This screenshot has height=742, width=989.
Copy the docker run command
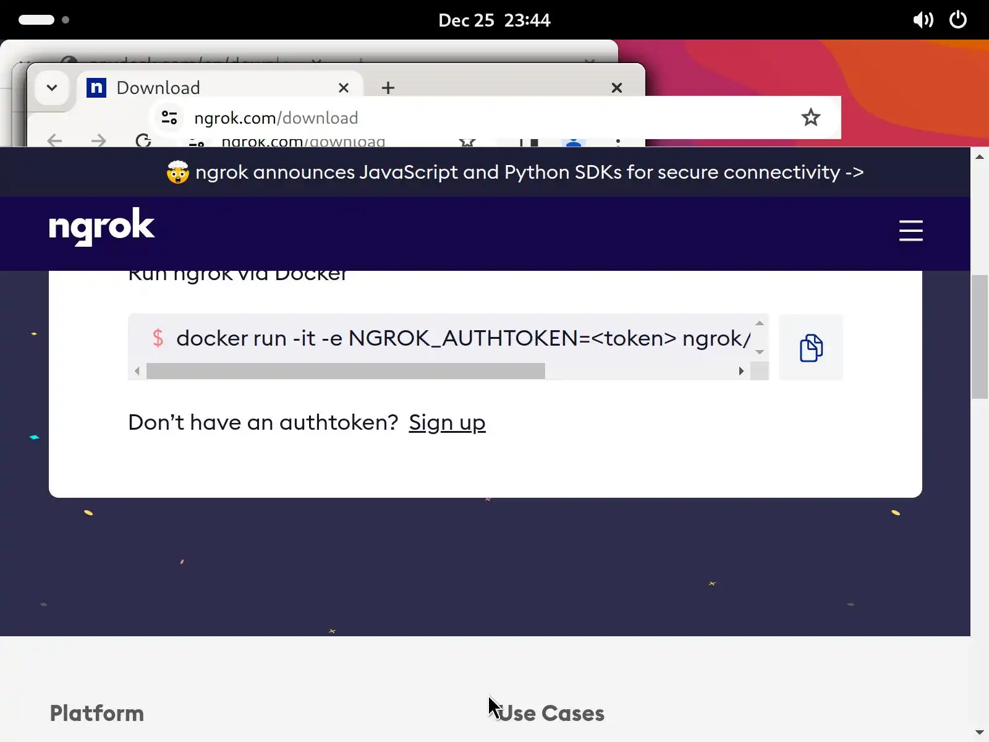coord(810,348)
